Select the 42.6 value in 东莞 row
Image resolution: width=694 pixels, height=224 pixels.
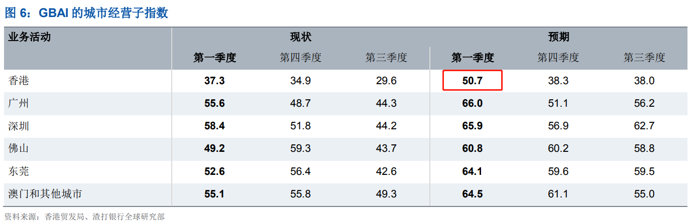[x=386, y=171]
